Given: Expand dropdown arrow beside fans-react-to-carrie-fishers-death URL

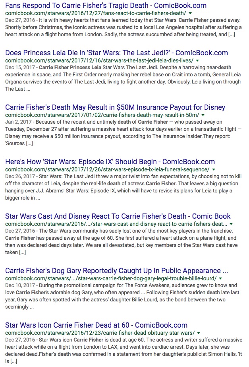Looking at the screenshot, I should coord(191,14).
